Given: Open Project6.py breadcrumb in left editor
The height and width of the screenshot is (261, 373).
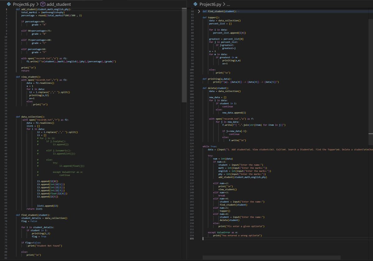Looking at the screenshot, I should (x=24, y=4).
